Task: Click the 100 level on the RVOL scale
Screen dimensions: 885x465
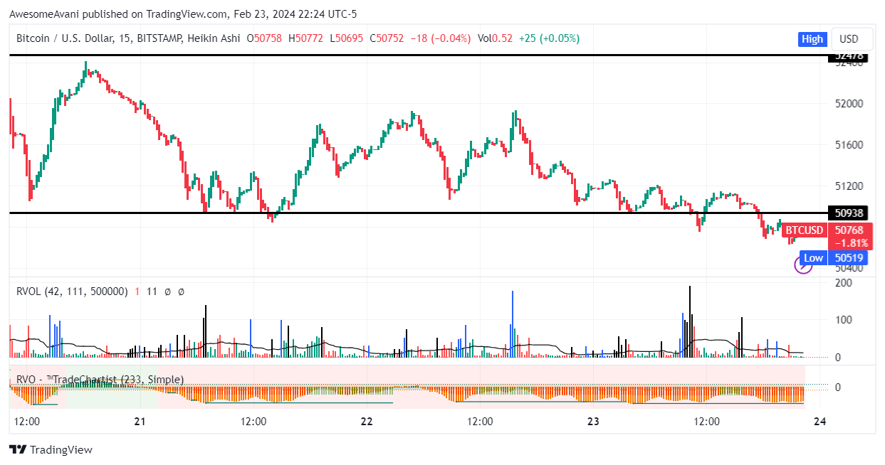Action: pyautogui.click(x=843, y=320)
